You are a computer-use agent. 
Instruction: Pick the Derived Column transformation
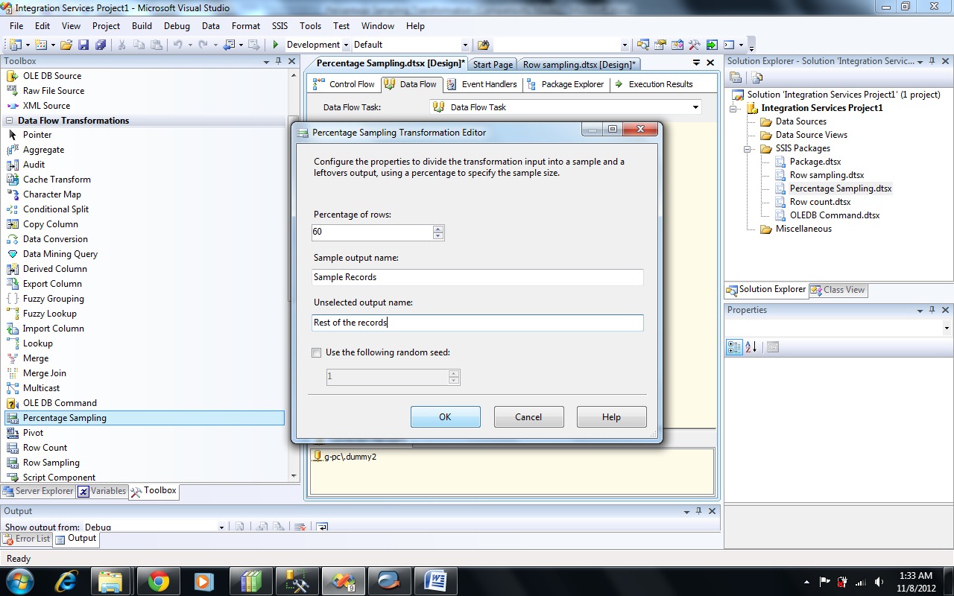54,269
